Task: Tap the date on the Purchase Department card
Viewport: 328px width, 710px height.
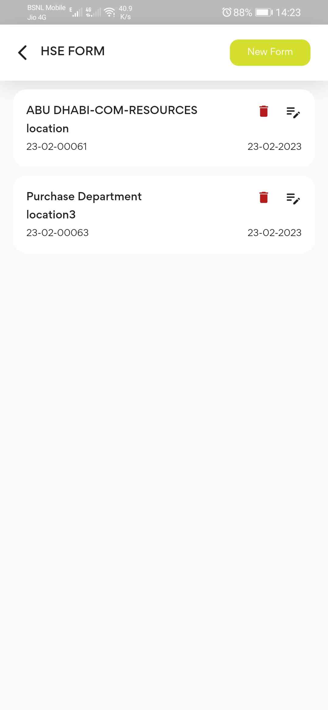Action: click(x=274, y=233)
